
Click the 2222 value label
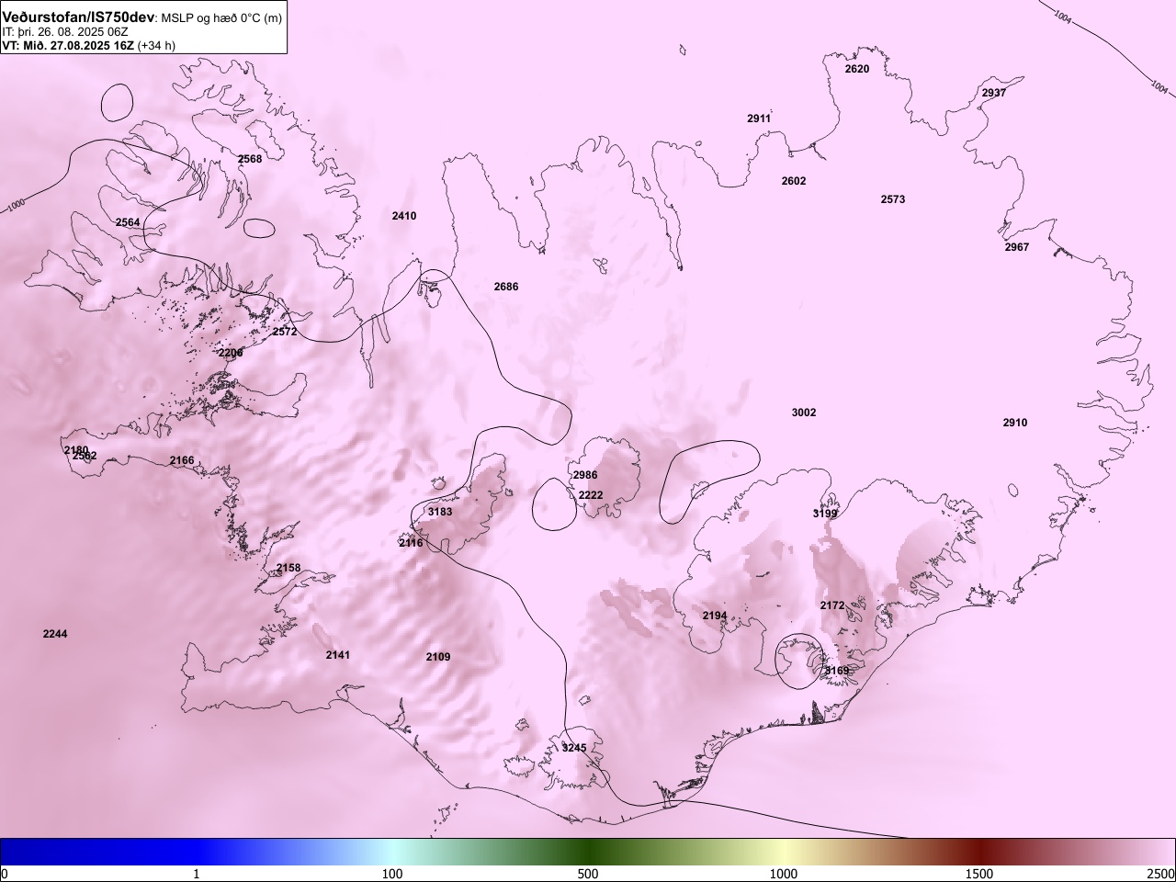(x=591, y=495)
